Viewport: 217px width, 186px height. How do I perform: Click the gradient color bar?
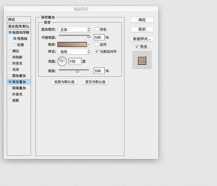(72, 44)
